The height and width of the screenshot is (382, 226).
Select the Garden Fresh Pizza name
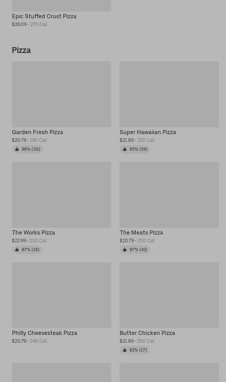[x=38, y=132]
